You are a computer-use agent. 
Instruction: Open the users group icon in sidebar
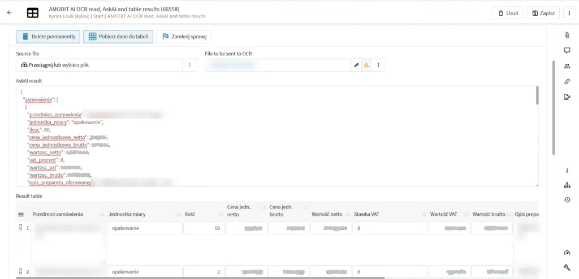567,66
